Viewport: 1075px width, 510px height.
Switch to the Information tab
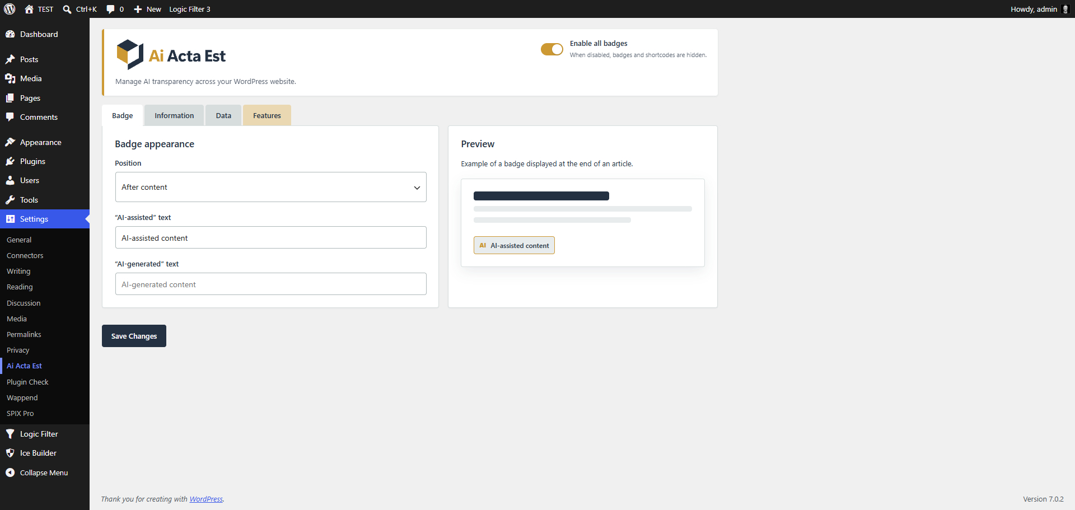tap(174, 115)
